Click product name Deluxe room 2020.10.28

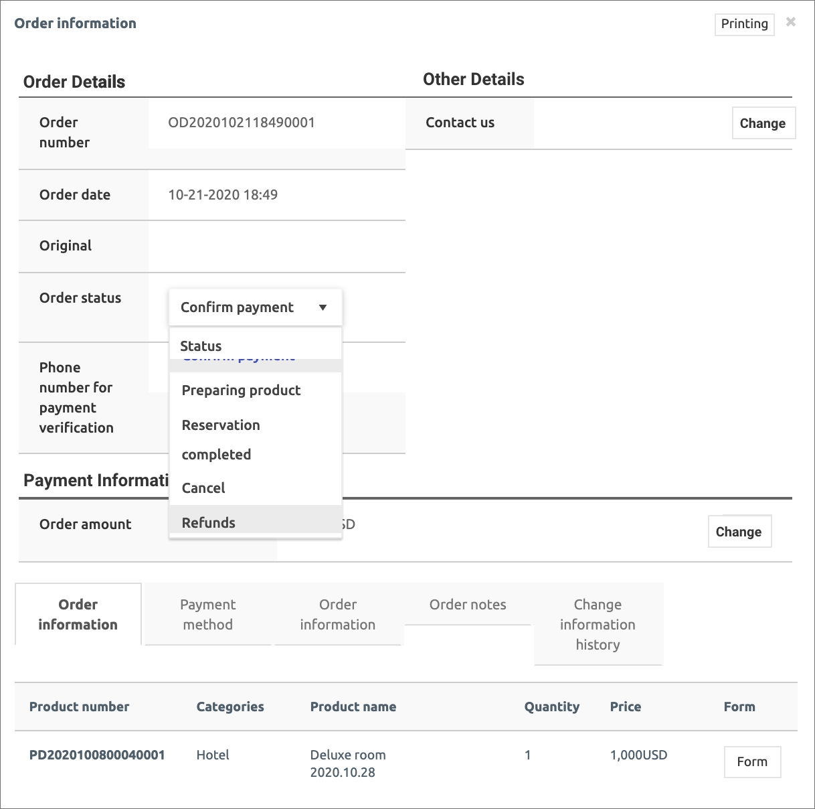(348, 763)
